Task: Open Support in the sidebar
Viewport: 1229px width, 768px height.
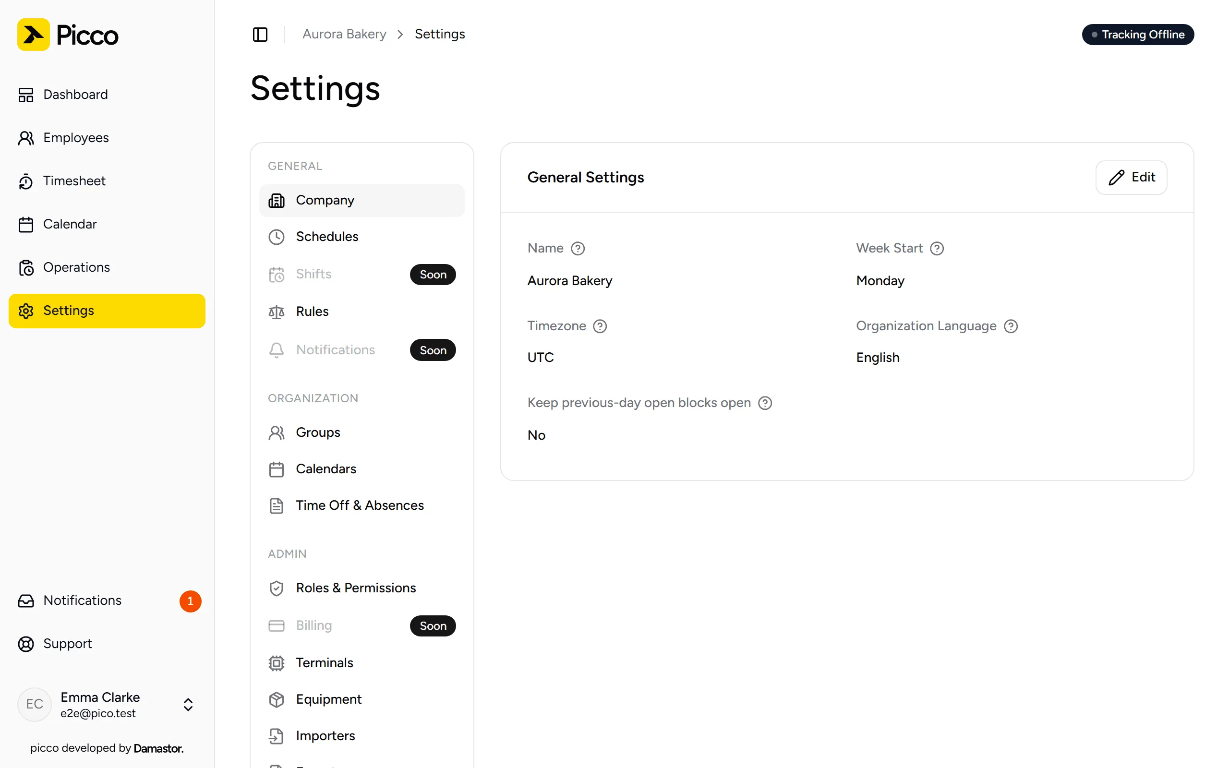Action: [x=107, y=644]
